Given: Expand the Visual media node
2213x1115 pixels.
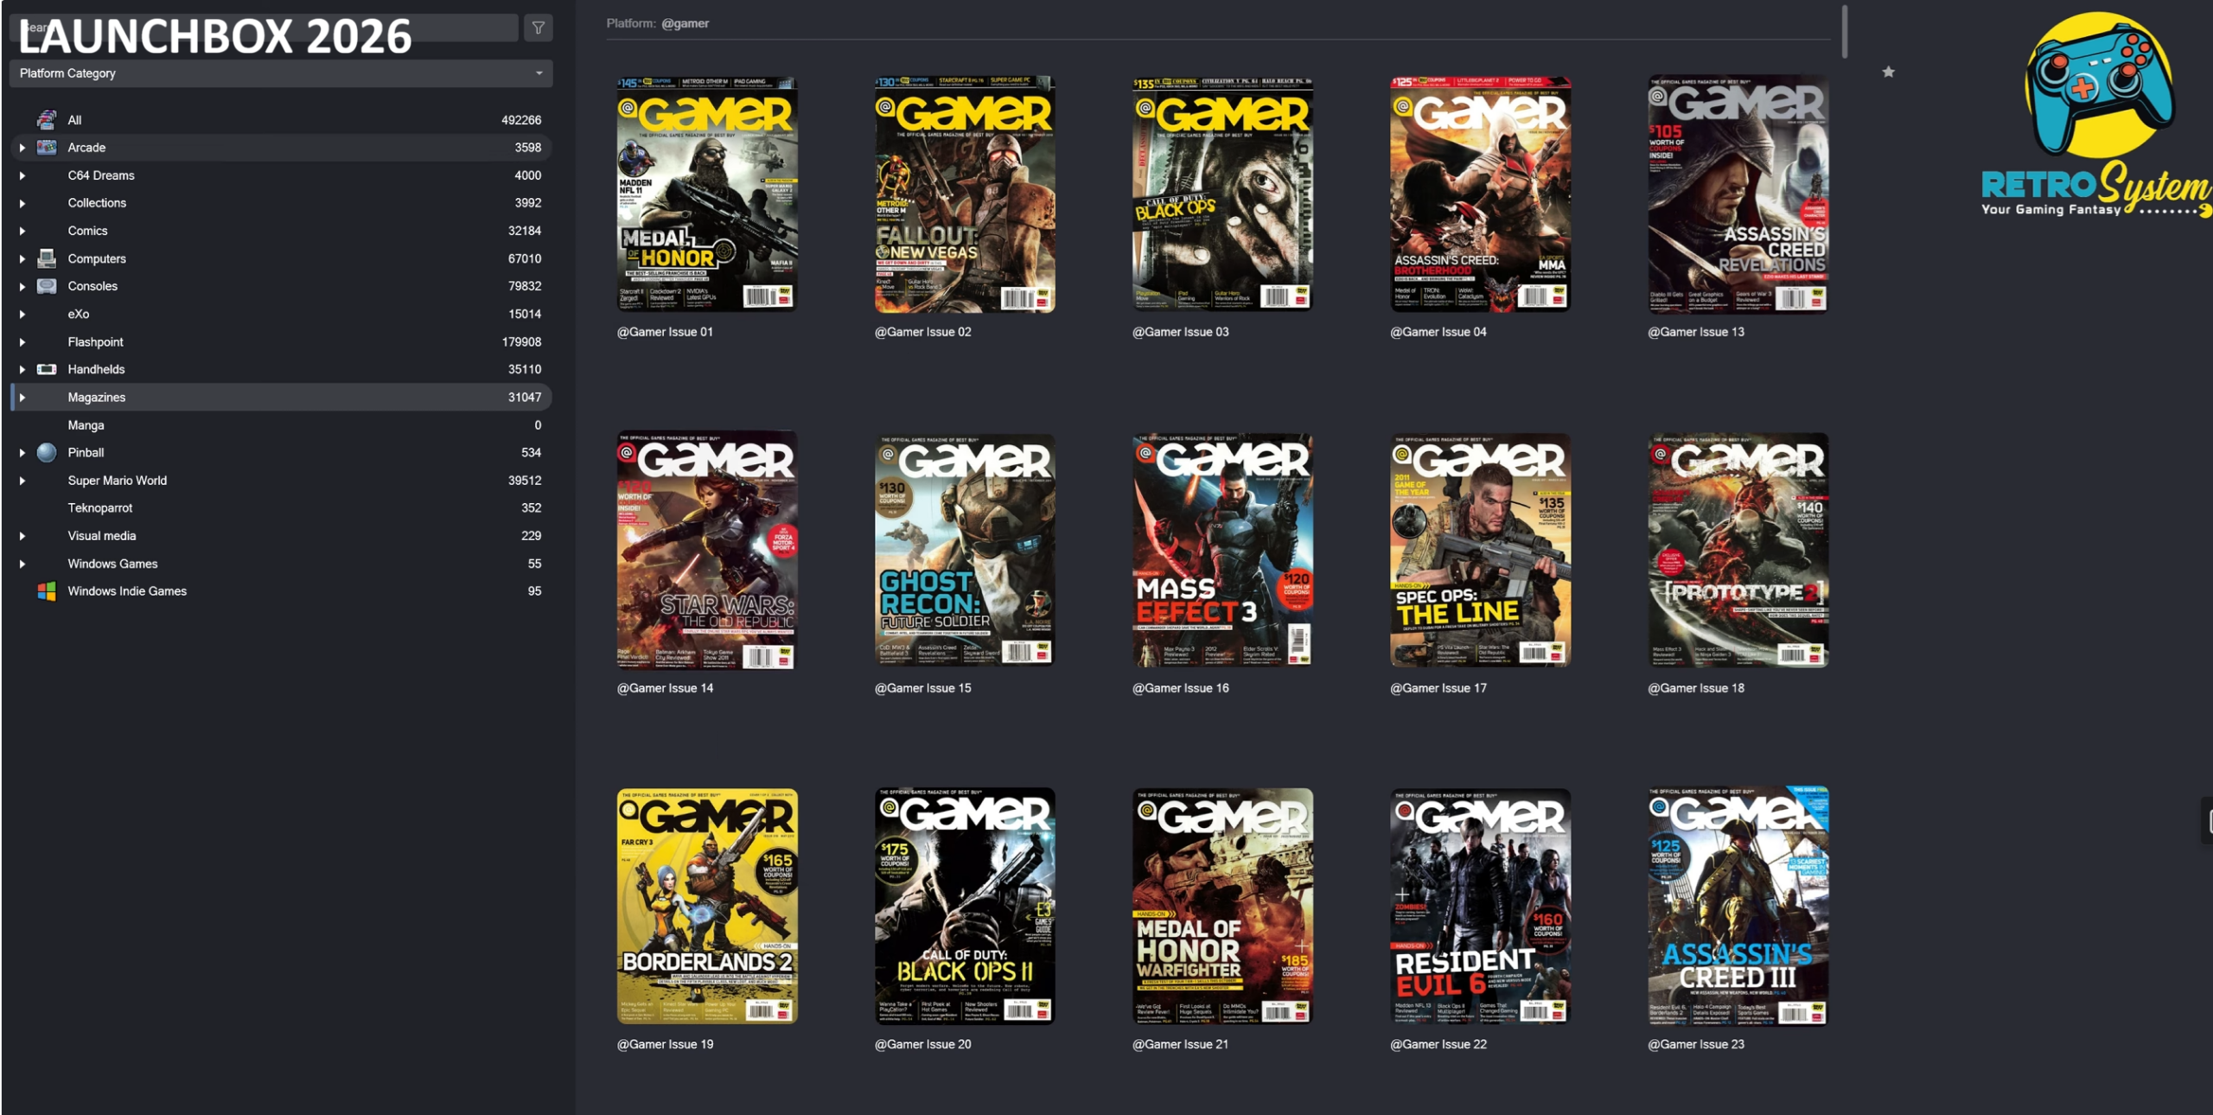Looking at the screenshot, I should 22,536.
